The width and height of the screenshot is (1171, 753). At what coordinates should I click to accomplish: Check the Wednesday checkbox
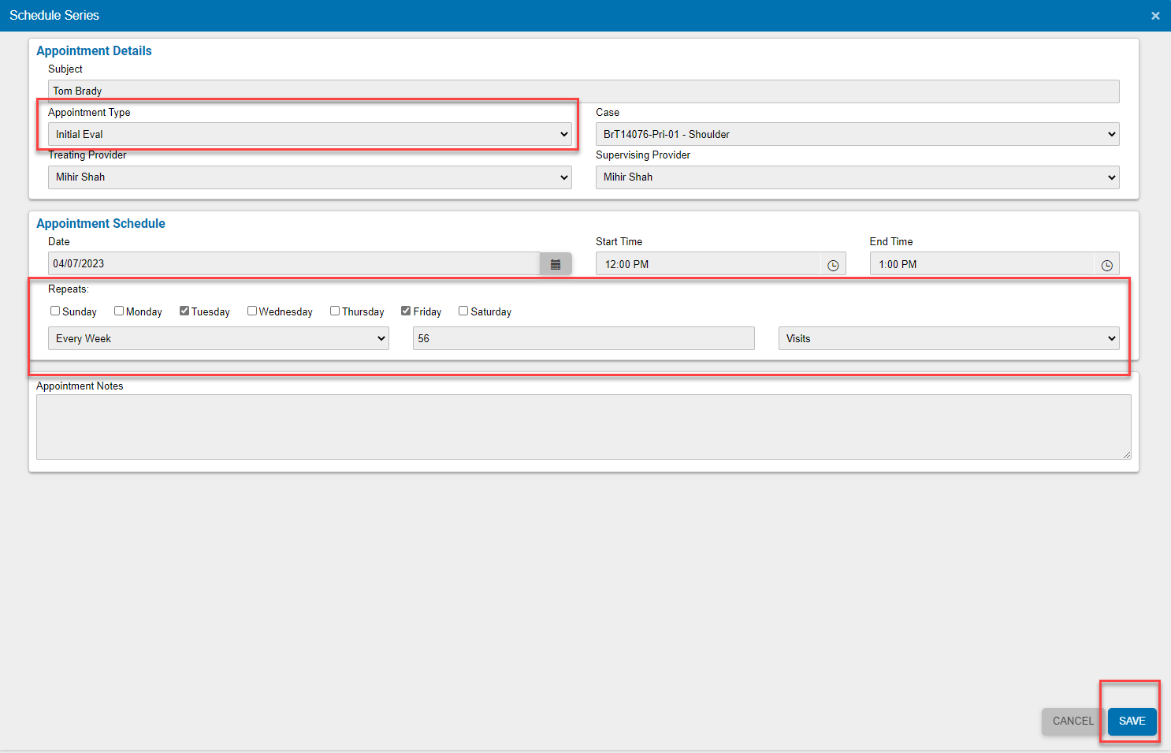(251, 311)
